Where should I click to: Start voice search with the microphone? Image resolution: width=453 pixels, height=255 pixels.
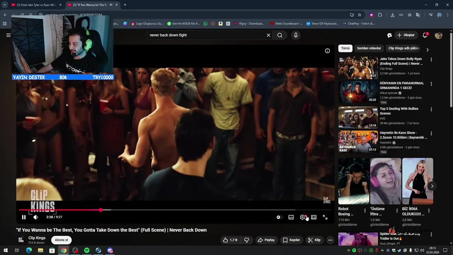click(296, 35)
